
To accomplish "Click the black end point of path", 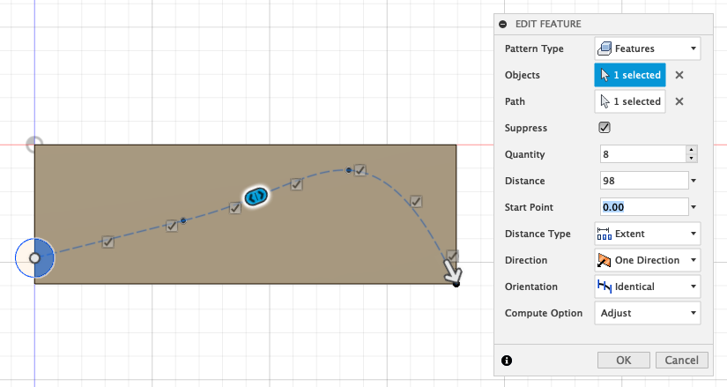I will coord(456,284).
